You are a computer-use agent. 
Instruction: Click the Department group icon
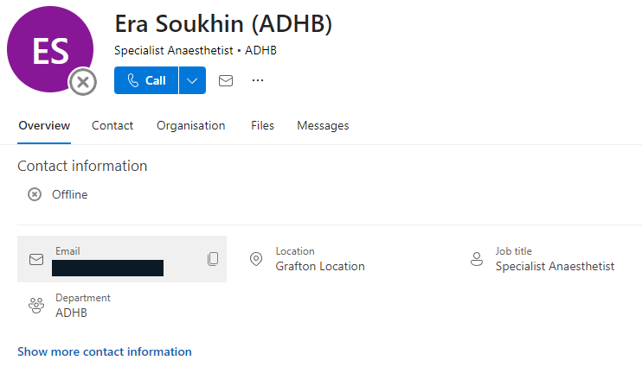[x=36, y=305]
